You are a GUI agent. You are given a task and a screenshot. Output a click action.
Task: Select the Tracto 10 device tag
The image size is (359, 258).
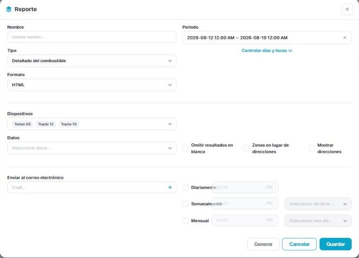68,124
